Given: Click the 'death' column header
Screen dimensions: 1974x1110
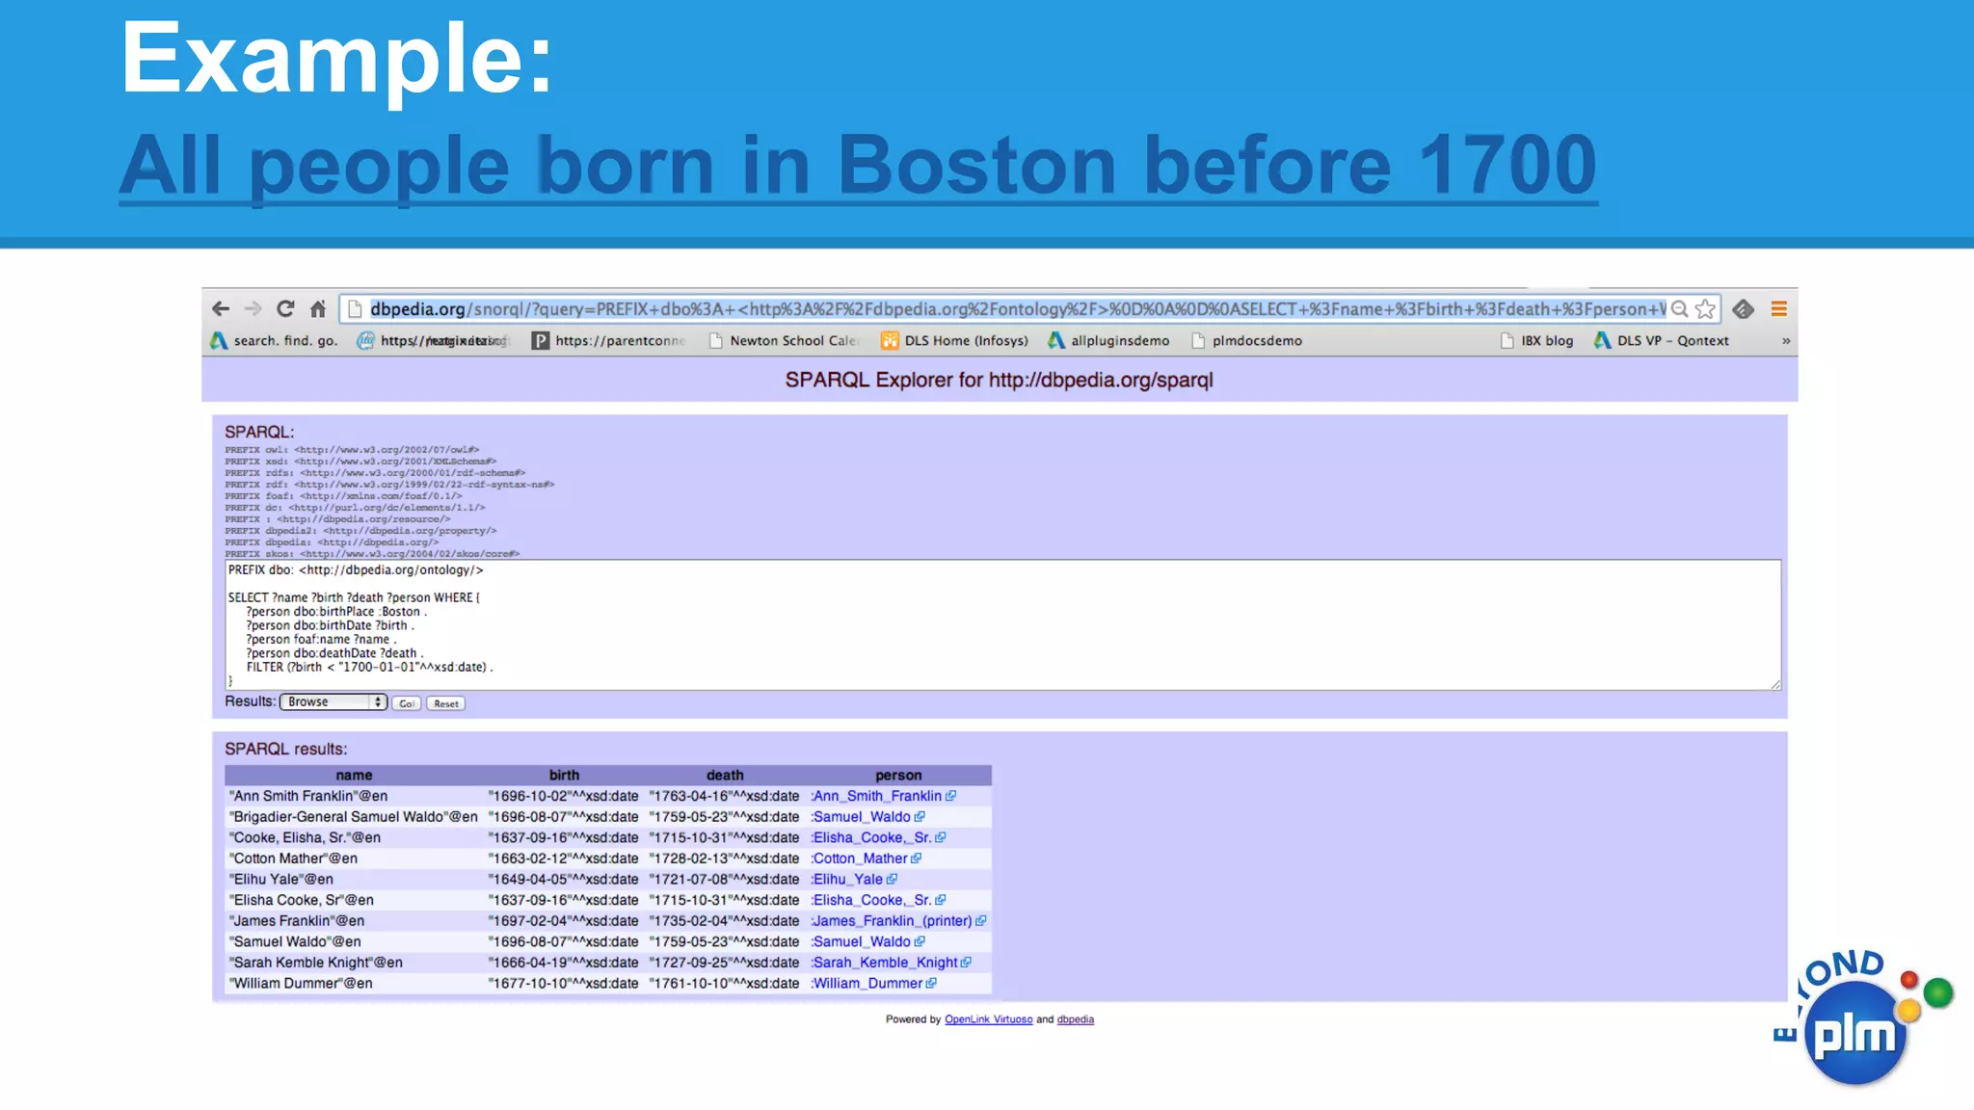Looking at the screenshot, I should [x=725, y=776].
